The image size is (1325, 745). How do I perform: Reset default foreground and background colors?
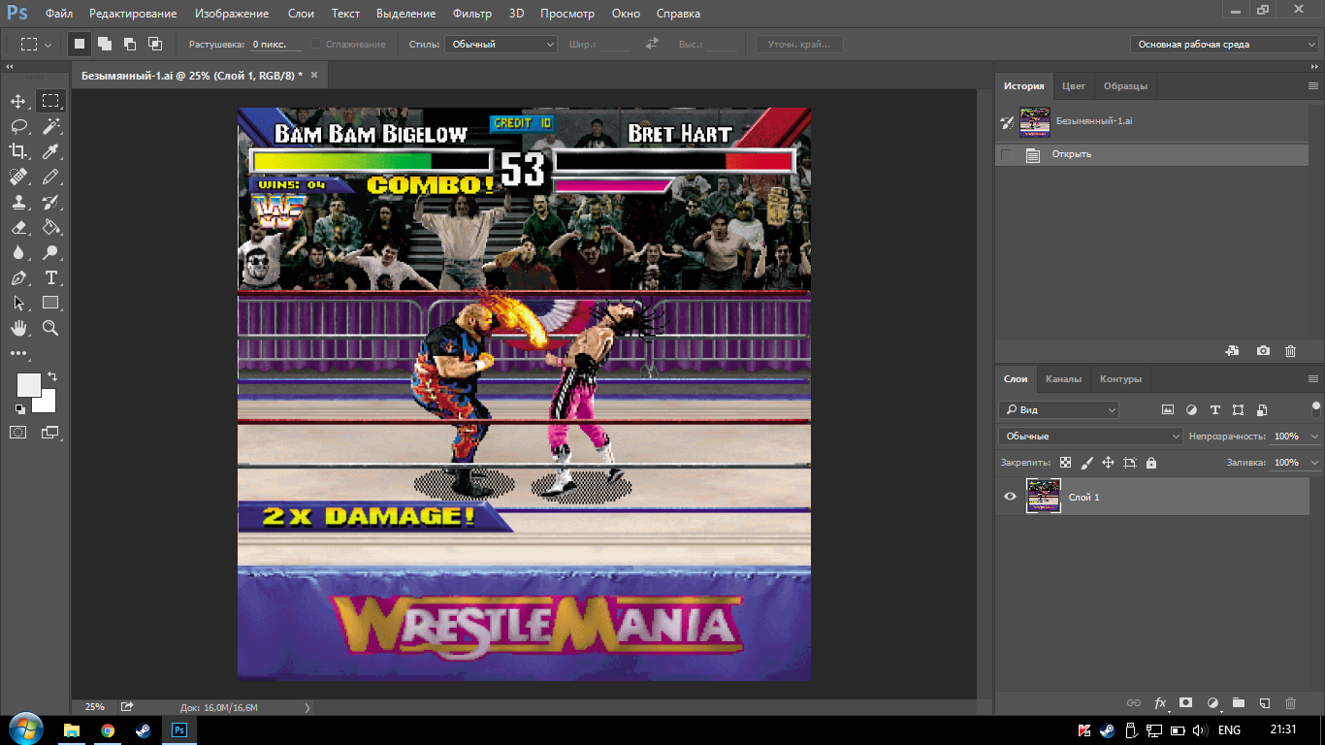pyautogui.click(x=20, y=409)
